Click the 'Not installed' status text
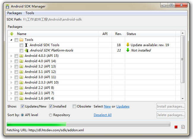The height and width of the screenshot is (139, 193). coord(141,50)
